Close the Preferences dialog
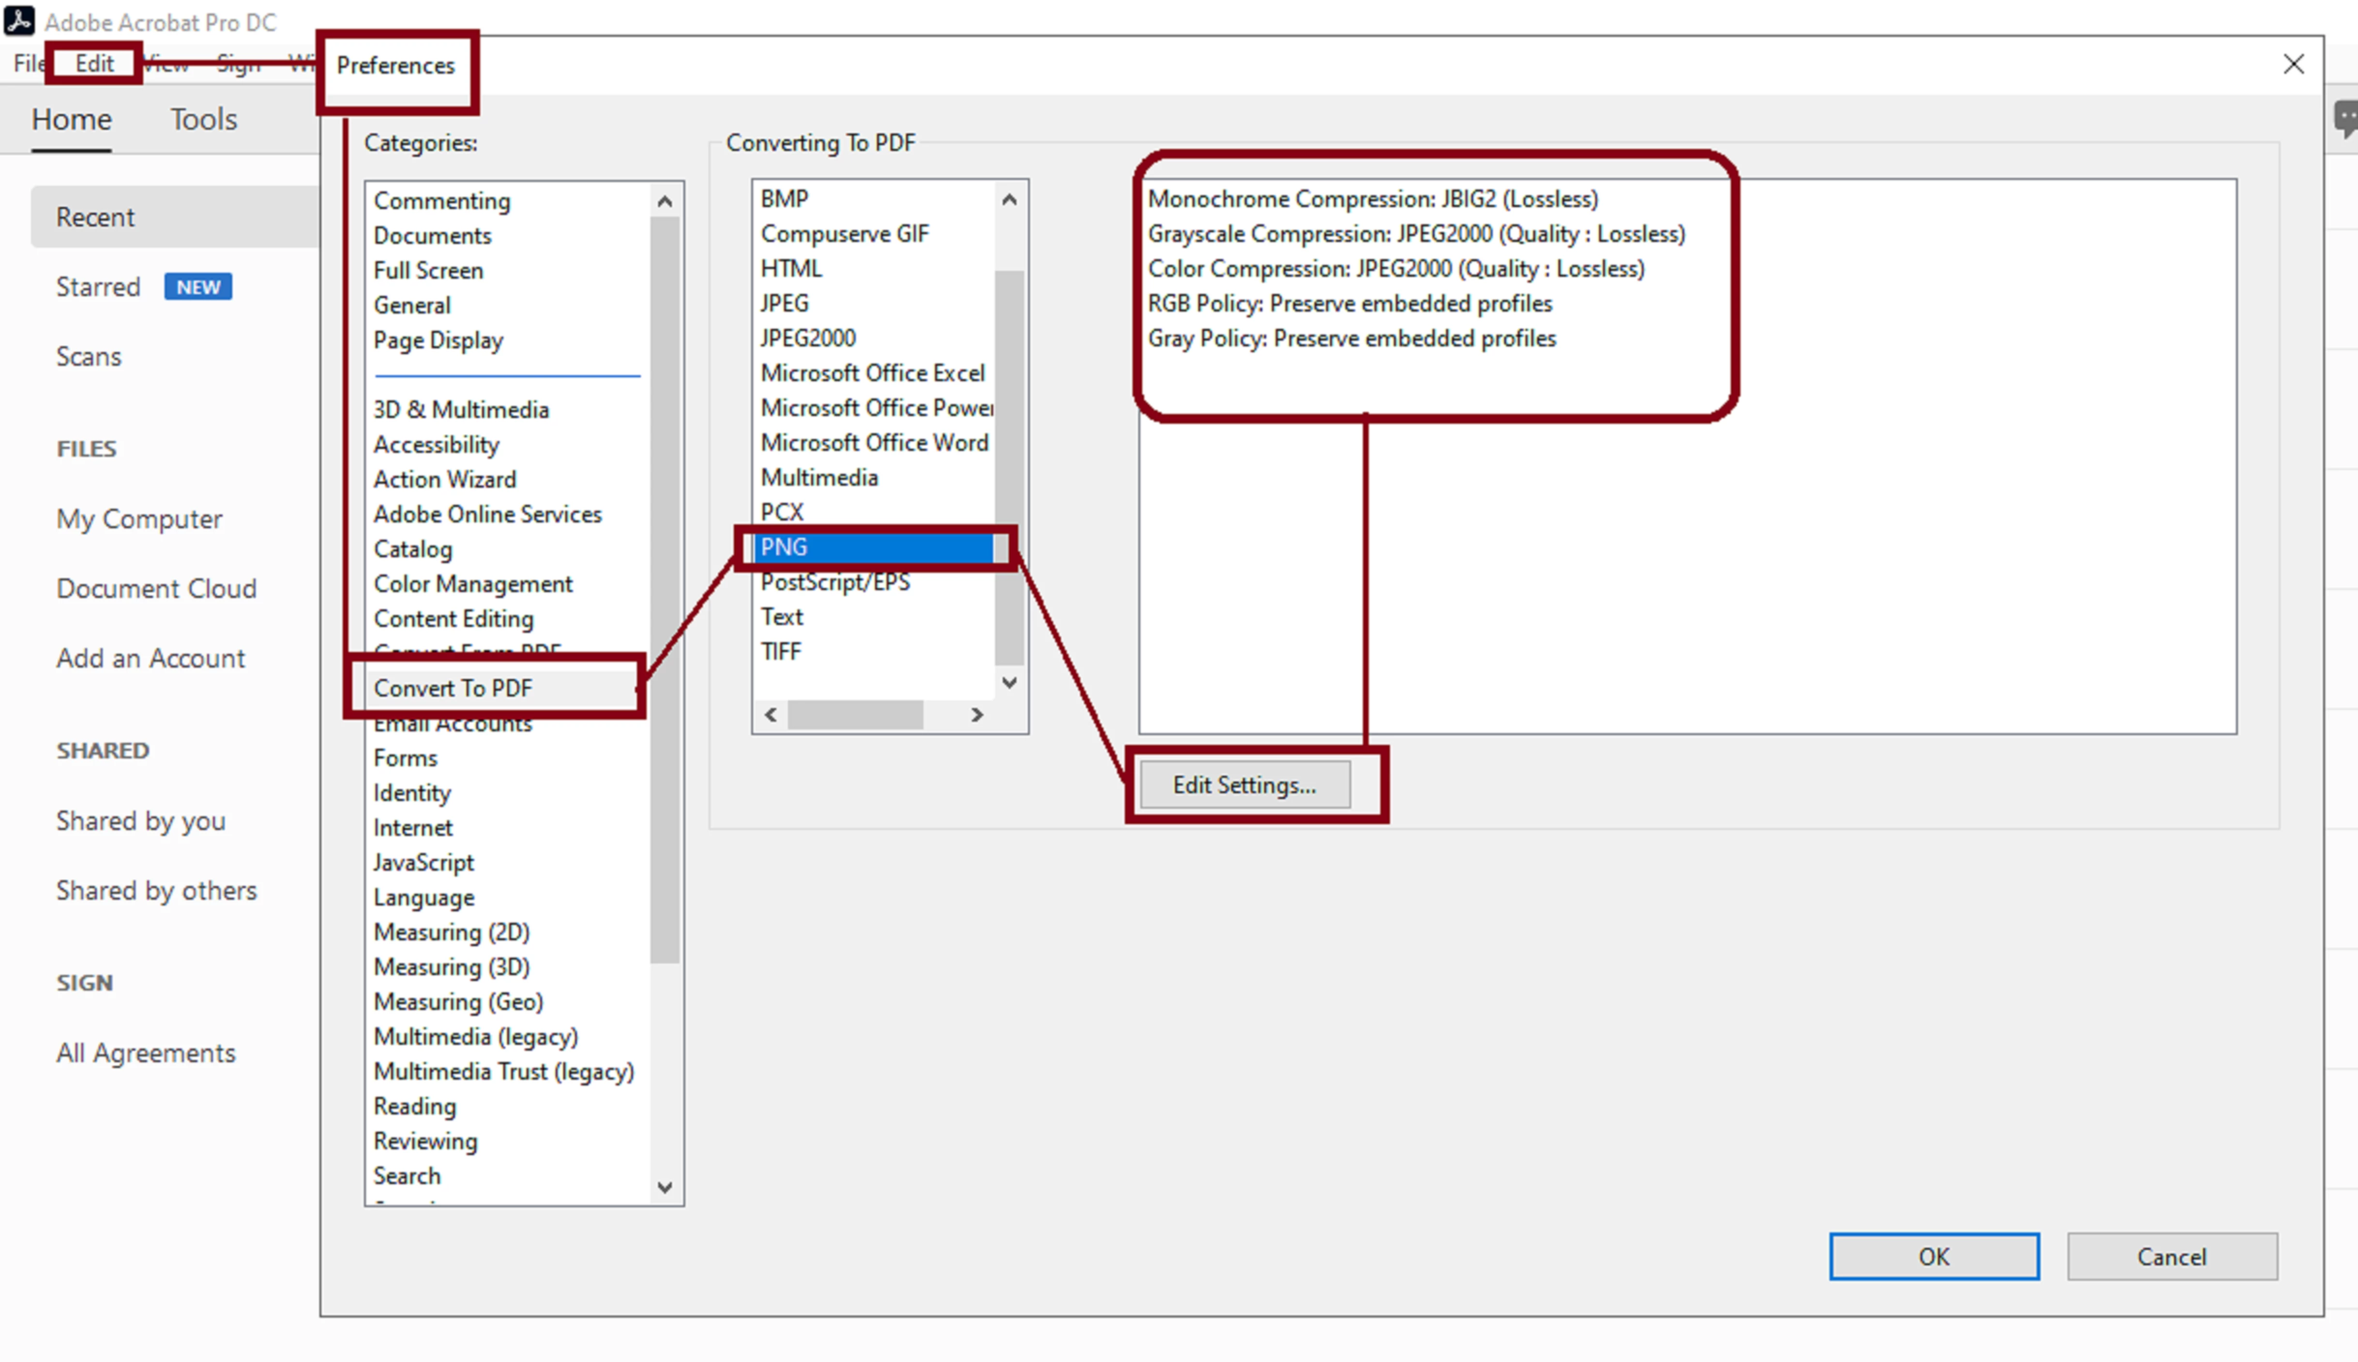This screenshot has height=1362, width=2358. point(2293,64)
